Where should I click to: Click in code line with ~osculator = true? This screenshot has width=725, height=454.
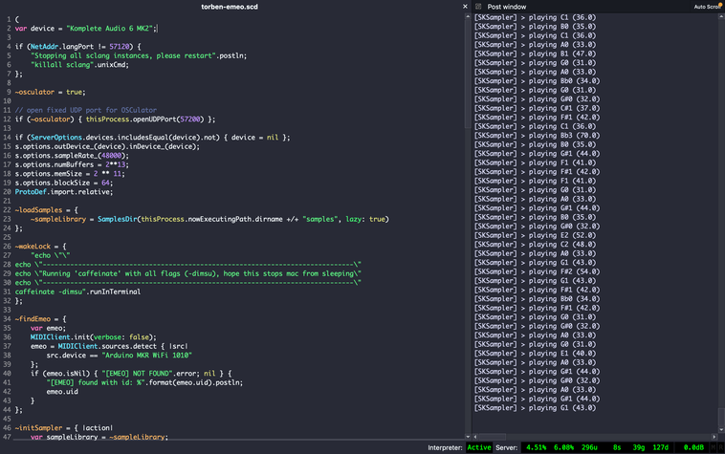click(x=50, y=92)
